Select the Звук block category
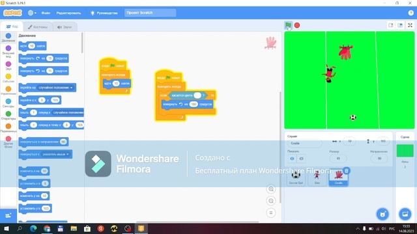The width and height of the screenshot is (417, 234). pos(8,66)
